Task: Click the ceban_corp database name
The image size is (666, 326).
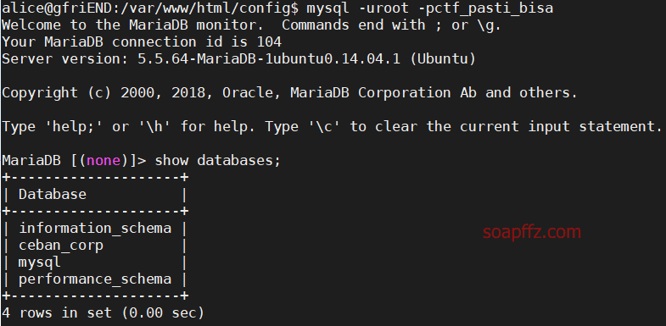Action: 61,246
